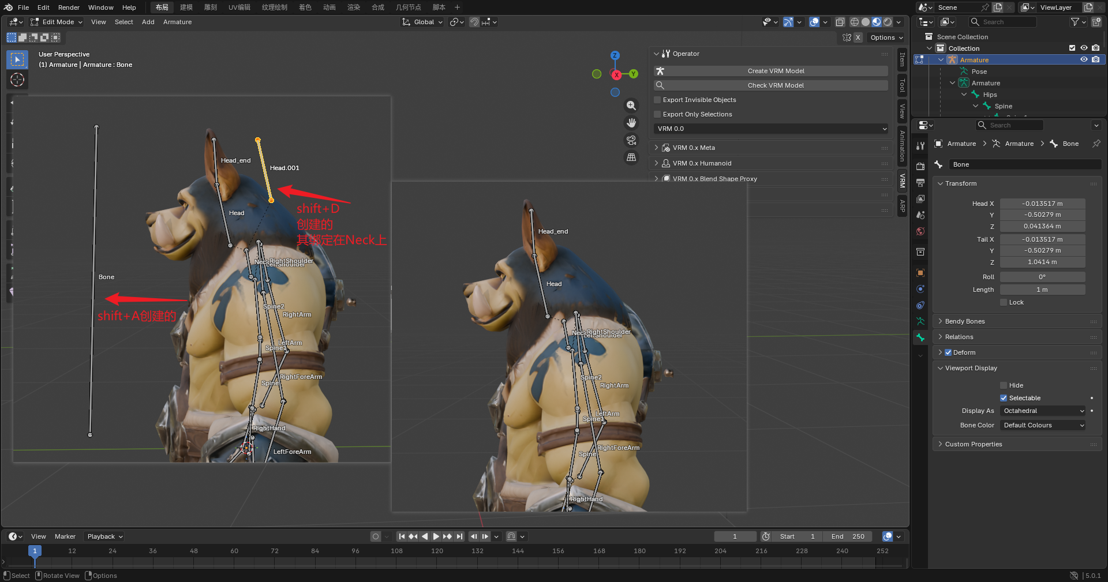
Task: Open the Display As Octahedral dropdown
Action: click(1043, 411)
